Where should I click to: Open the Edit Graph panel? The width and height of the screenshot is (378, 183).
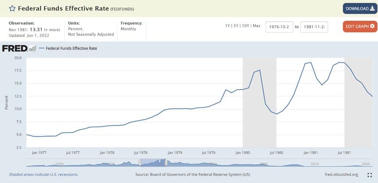pyautogui.click(x=360, y=26)
